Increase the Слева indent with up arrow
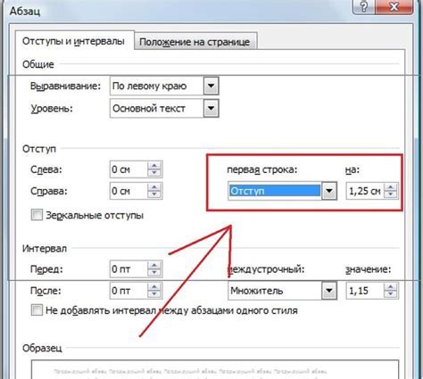Viewport: 423px width, 379px height. [x=154, y=166]
